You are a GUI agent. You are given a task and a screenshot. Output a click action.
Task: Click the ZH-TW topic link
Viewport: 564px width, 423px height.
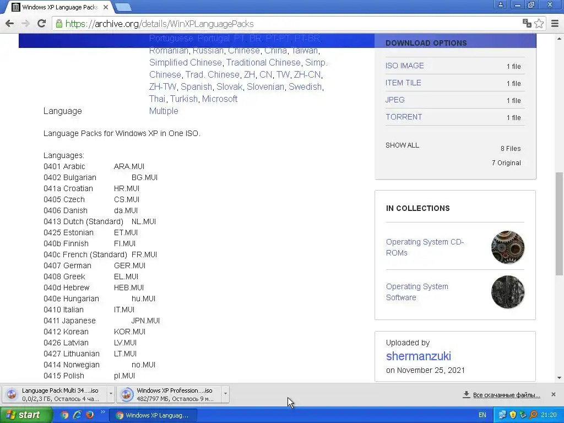click(162, 86)
